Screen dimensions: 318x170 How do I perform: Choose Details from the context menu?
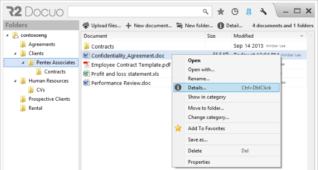click(x=226, y=87)
